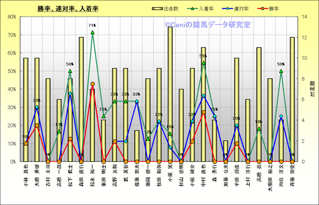
Task: Click the orange win-rate circle for 福永 祐一
Action: tap(93, 84)
